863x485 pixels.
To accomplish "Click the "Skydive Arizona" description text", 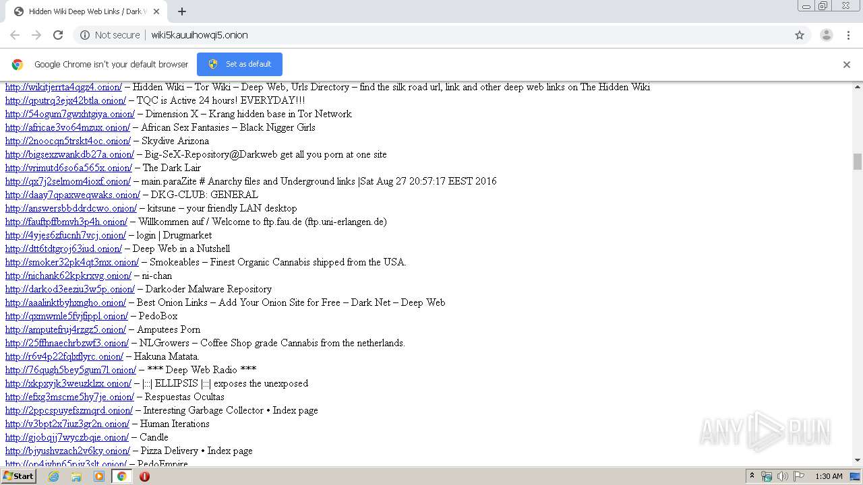I will [x=175, y=141].
